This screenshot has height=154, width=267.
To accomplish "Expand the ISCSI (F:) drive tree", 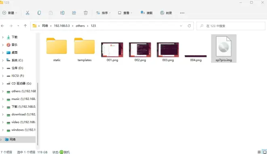I will pyautogui.click(x=2, y=76).
